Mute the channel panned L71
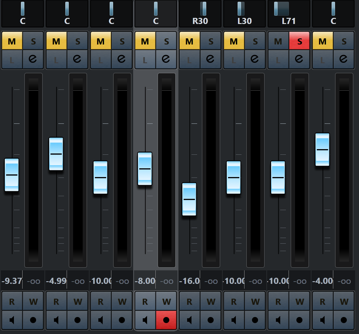This screenshot has width=359, height=334. pos(278,41)
